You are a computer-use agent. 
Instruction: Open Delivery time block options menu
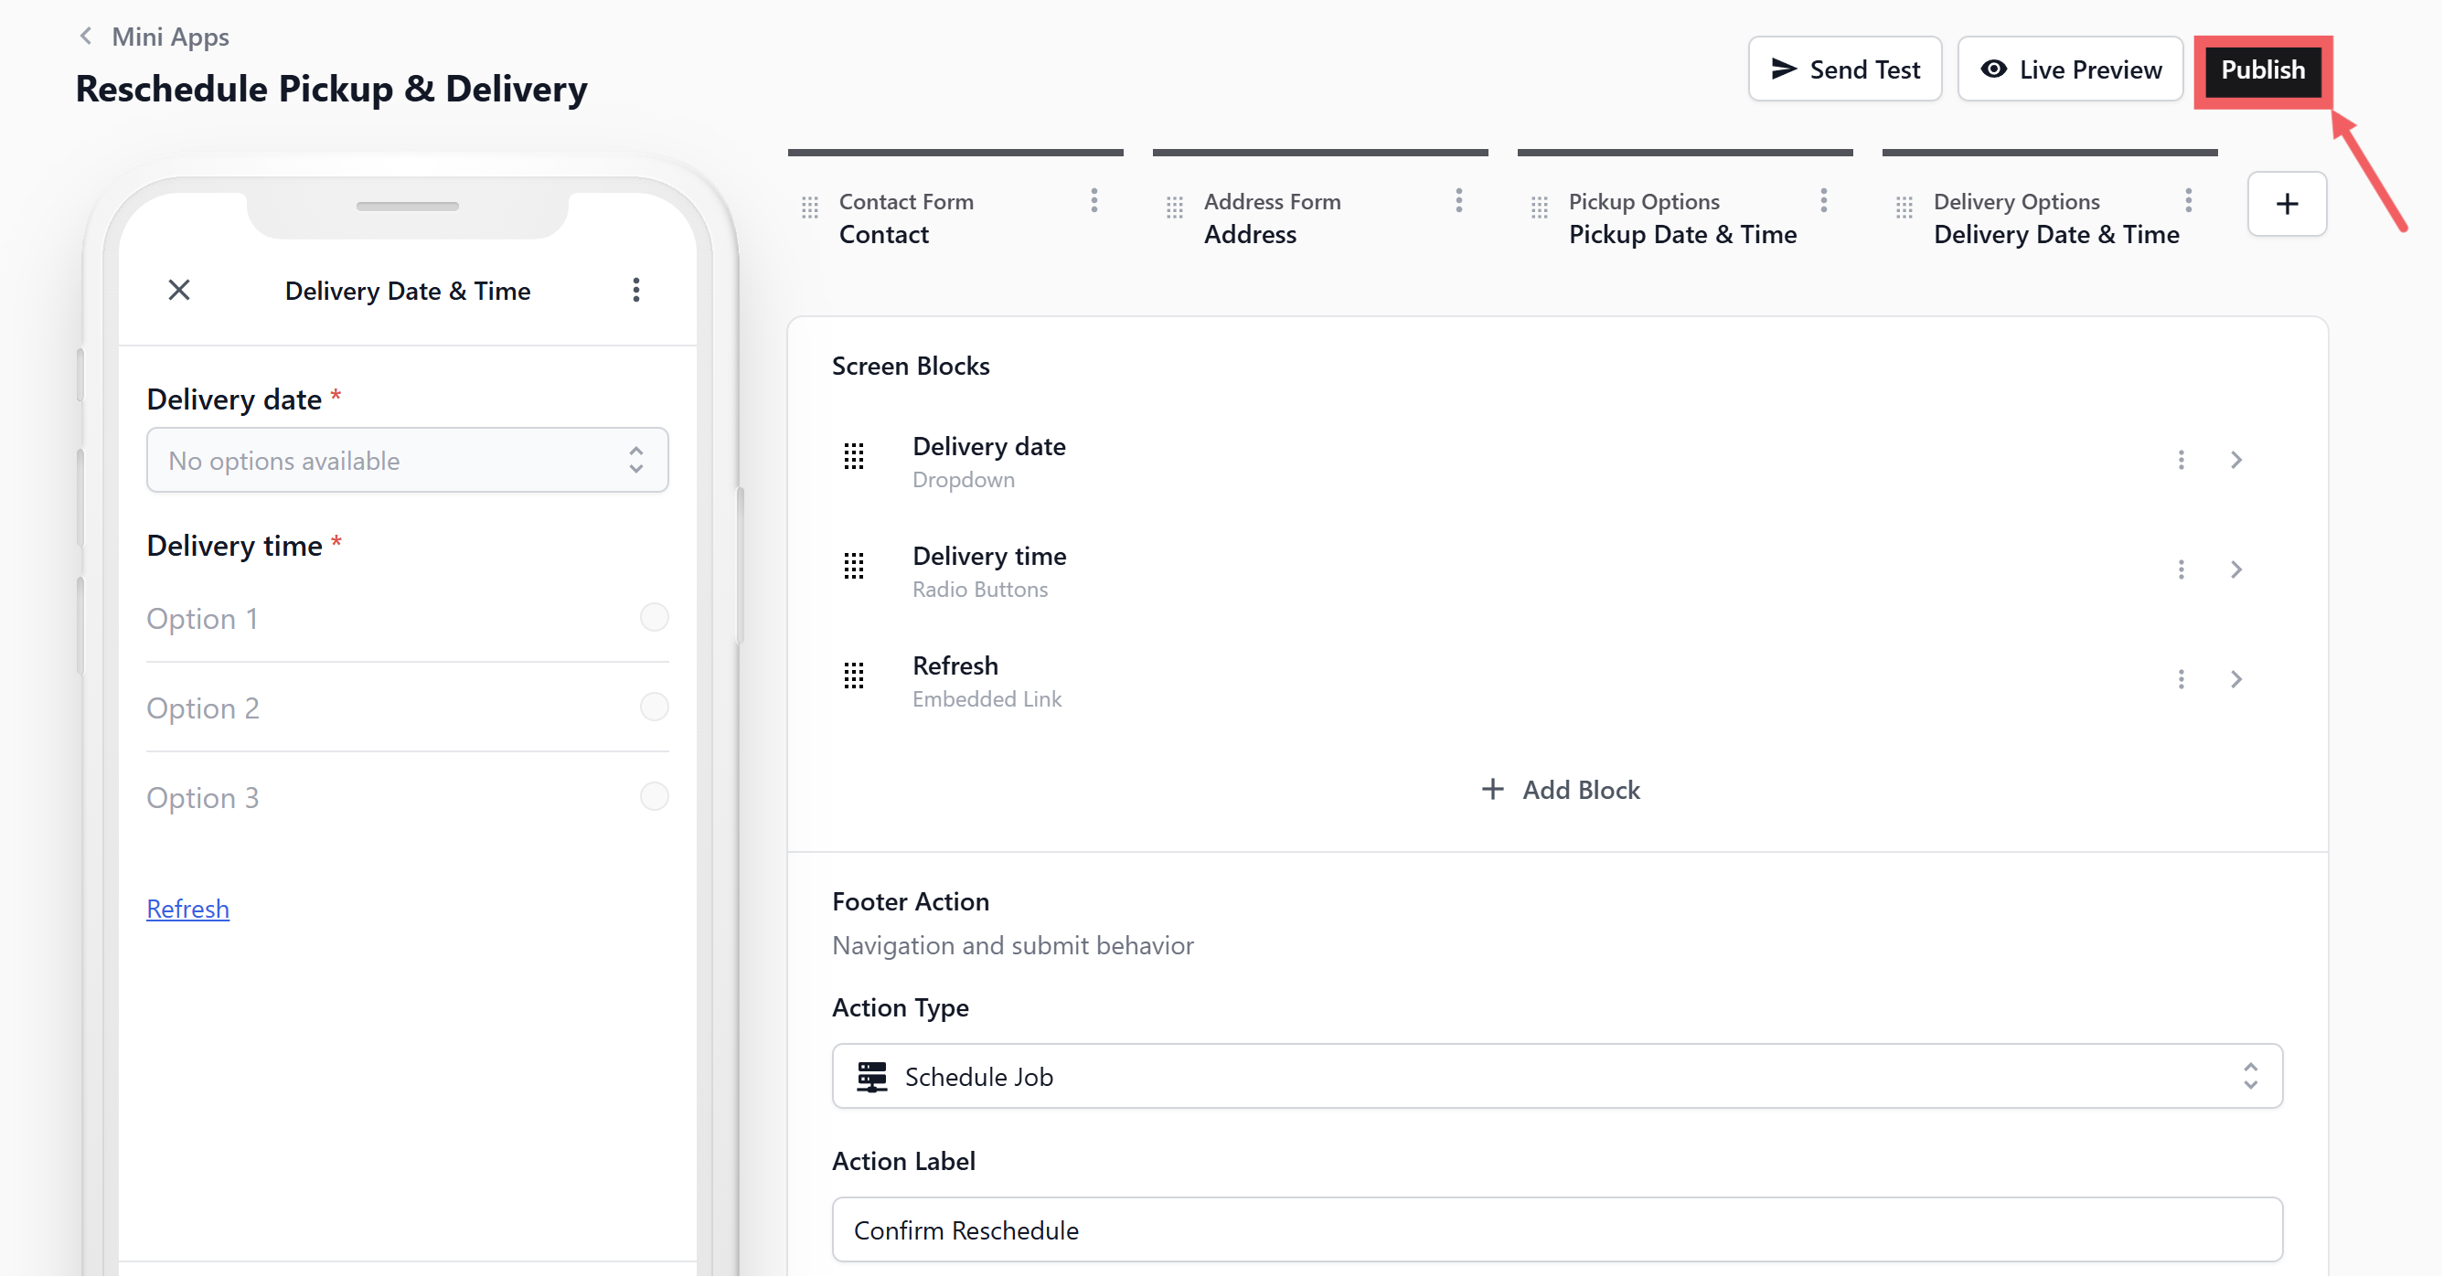coord(2182,569)
